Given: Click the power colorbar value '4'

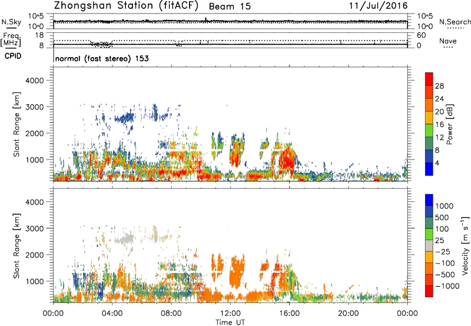Looking at the screenshot, I should coord(437,163).
